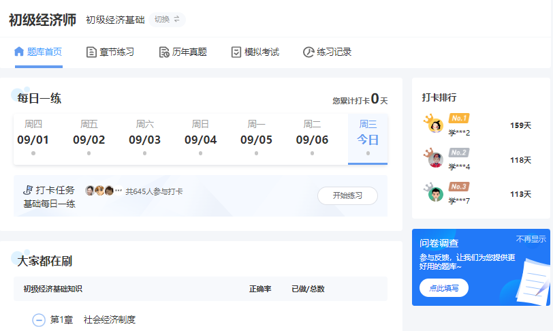Click the No.3 ranked user avatar
The image size is (553, 331).
(435, 193)
